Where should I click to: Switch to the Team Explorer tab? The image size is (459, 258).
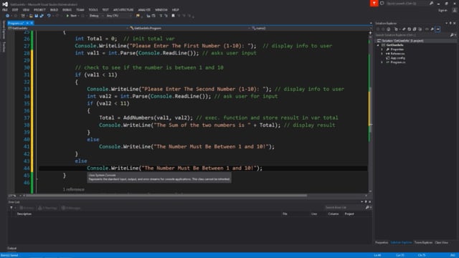[x=423, y=242]
